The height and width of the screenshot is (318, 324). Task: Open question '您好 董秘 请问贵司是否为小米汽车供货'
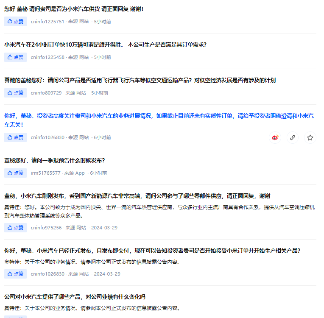tap(74, 9)
